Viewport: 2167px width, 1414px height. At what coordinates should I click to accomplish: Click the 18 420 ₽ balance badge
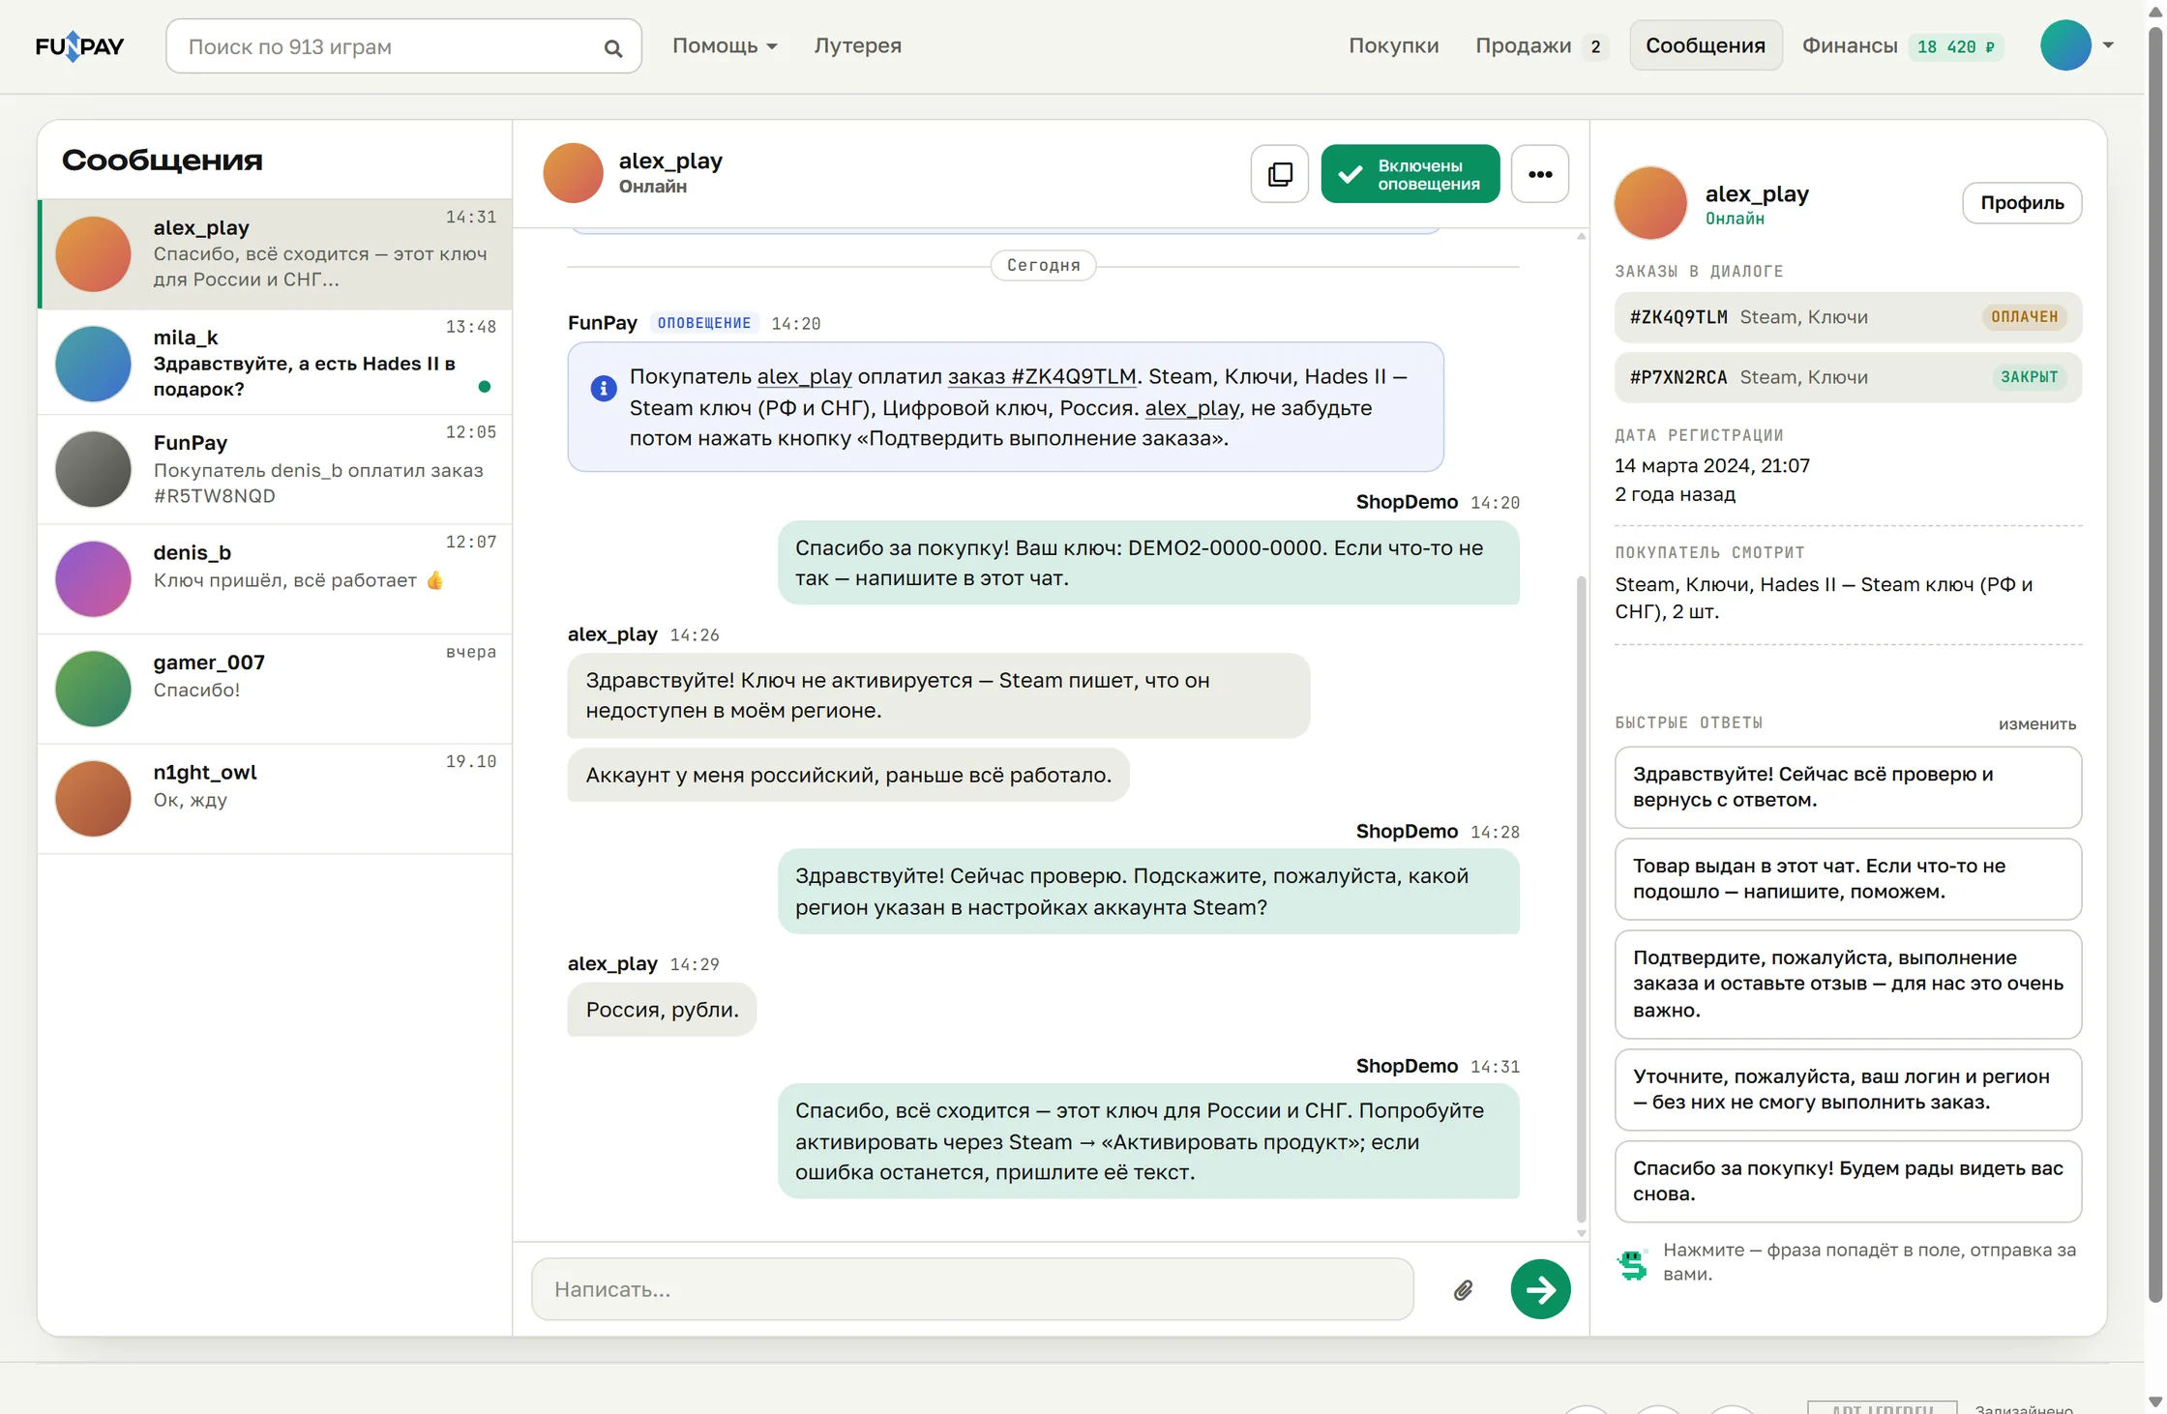coord(1955,46)
